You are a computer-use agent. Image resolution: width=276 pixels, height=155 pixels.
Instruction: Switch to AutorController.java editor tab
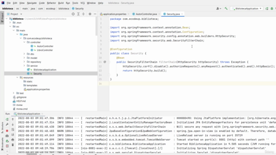click(146, 14)
